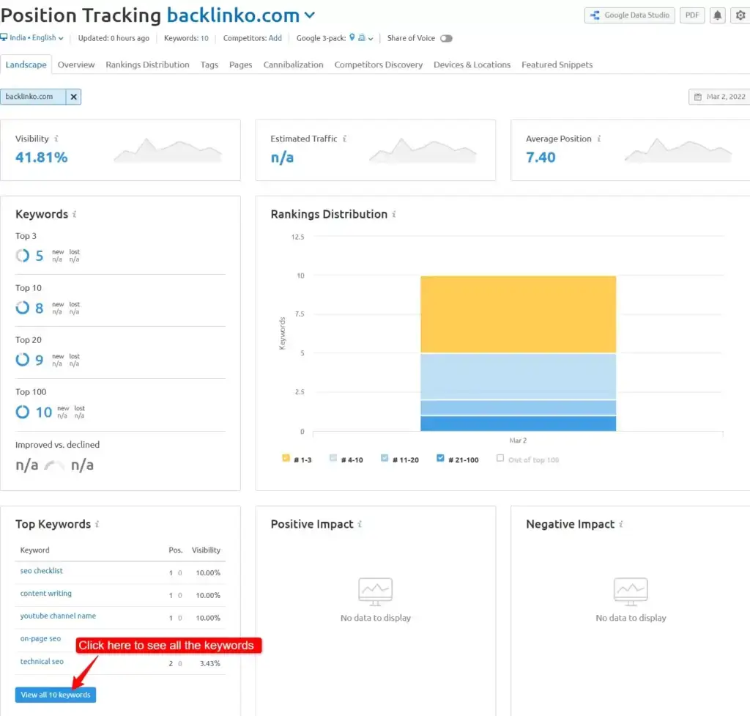Viewport: 750px width, 716px height.
Task: Switch to the Competitors Discovery tab
Action: pos(378,64)
